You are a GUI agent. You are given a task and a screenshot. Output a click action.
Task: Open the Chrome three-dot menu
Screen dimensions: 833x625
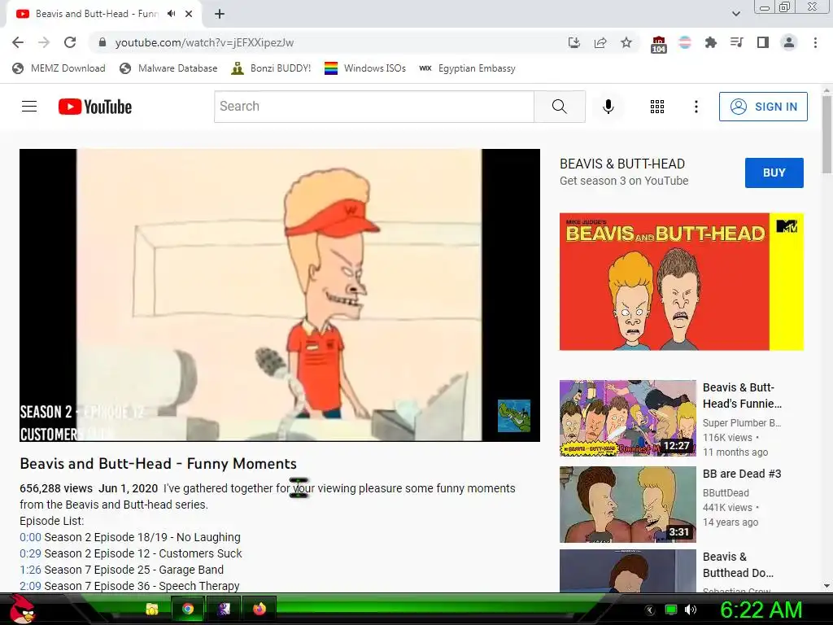pos(815,42)
